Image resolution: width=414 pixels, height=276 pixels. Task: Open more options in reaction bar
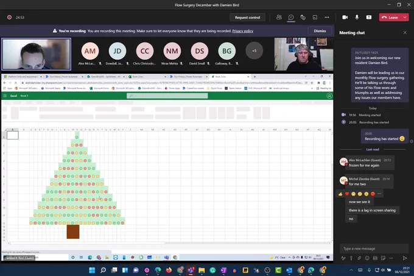tap(379, 194)
